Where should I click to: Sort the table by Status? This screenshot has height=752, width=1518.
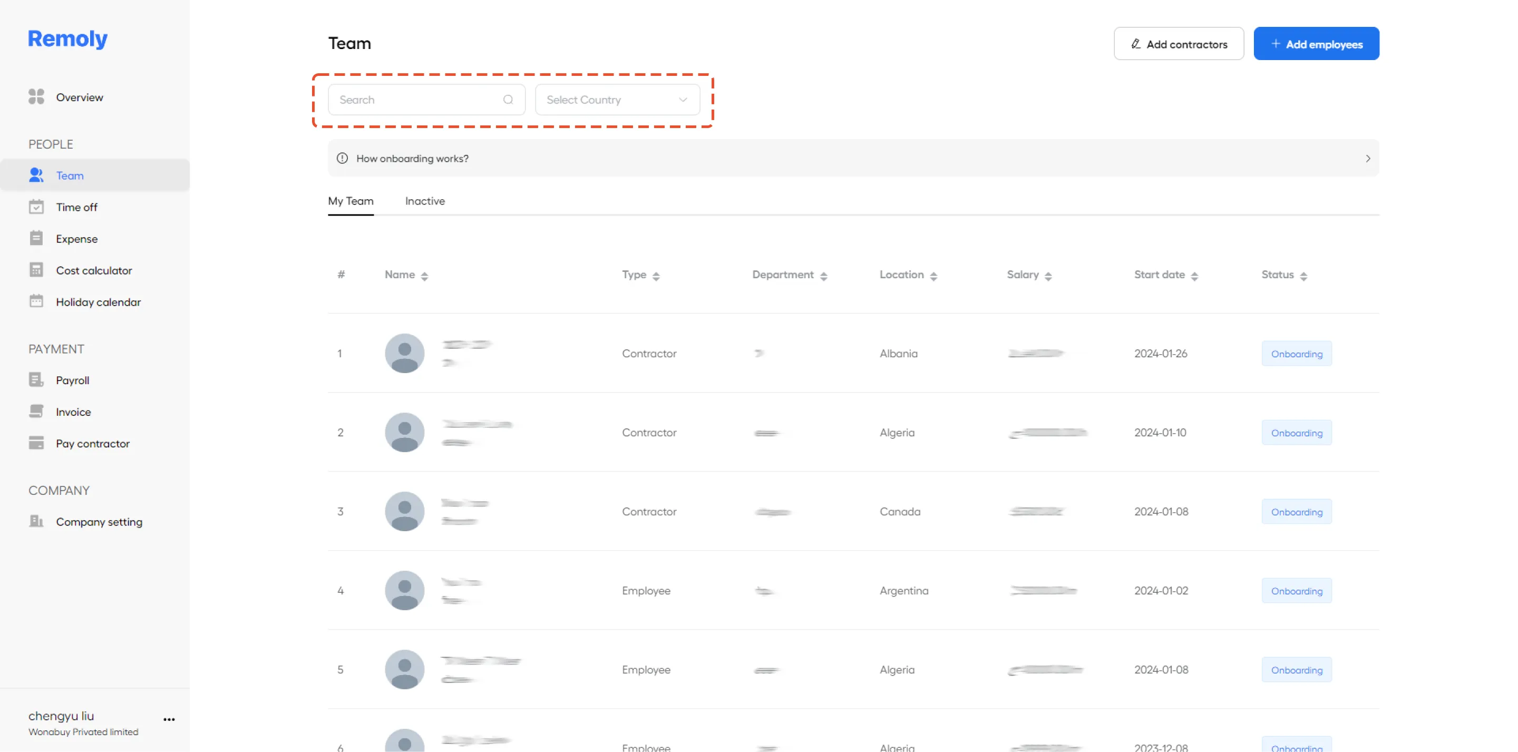coord(1303,276)
